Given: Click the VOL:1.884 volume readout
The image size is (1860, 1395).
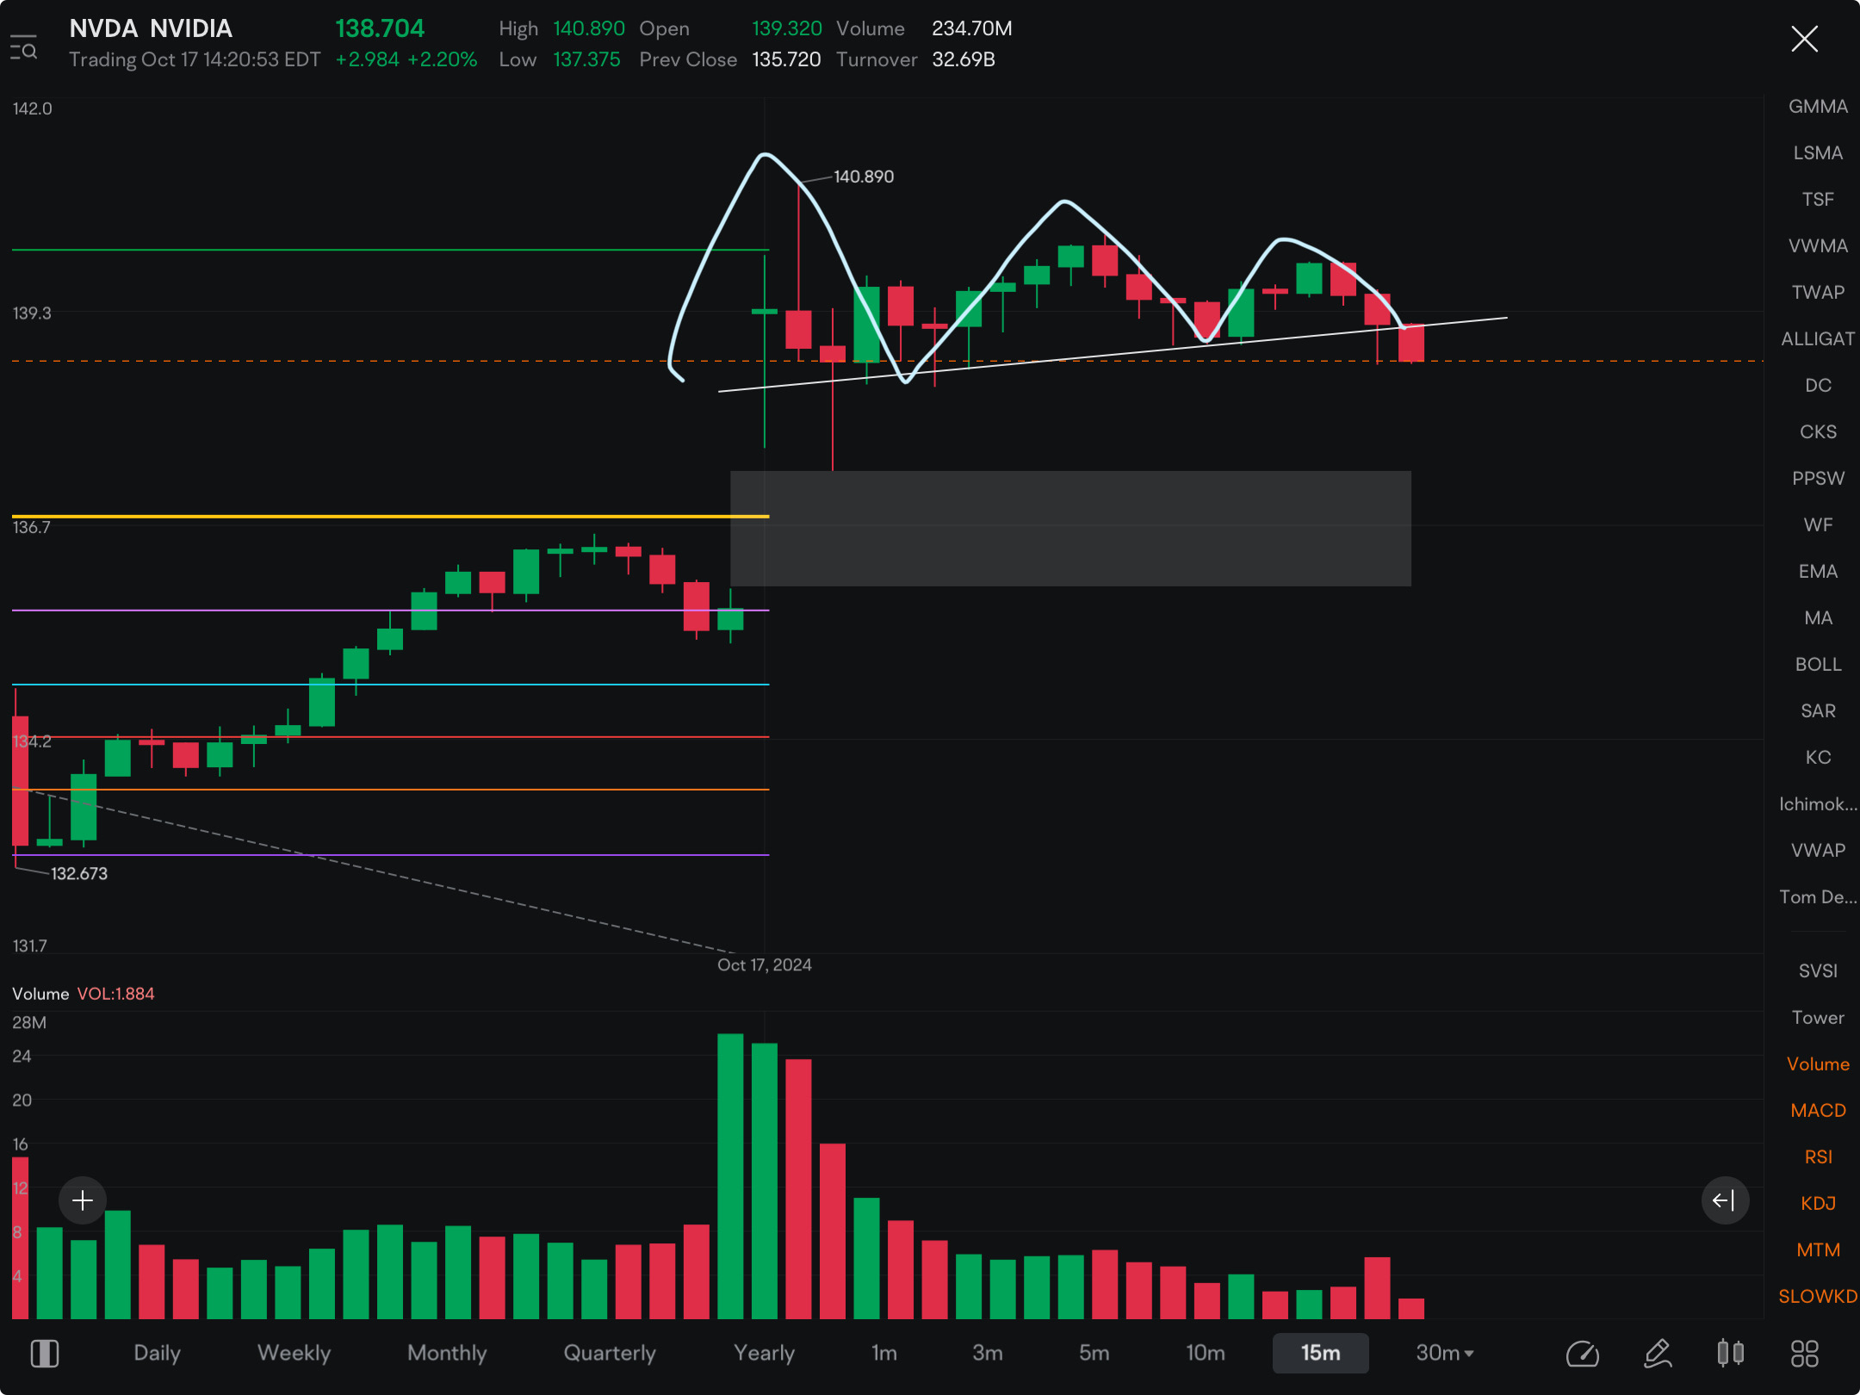Looking at the screenshot, I should (116, 994).
